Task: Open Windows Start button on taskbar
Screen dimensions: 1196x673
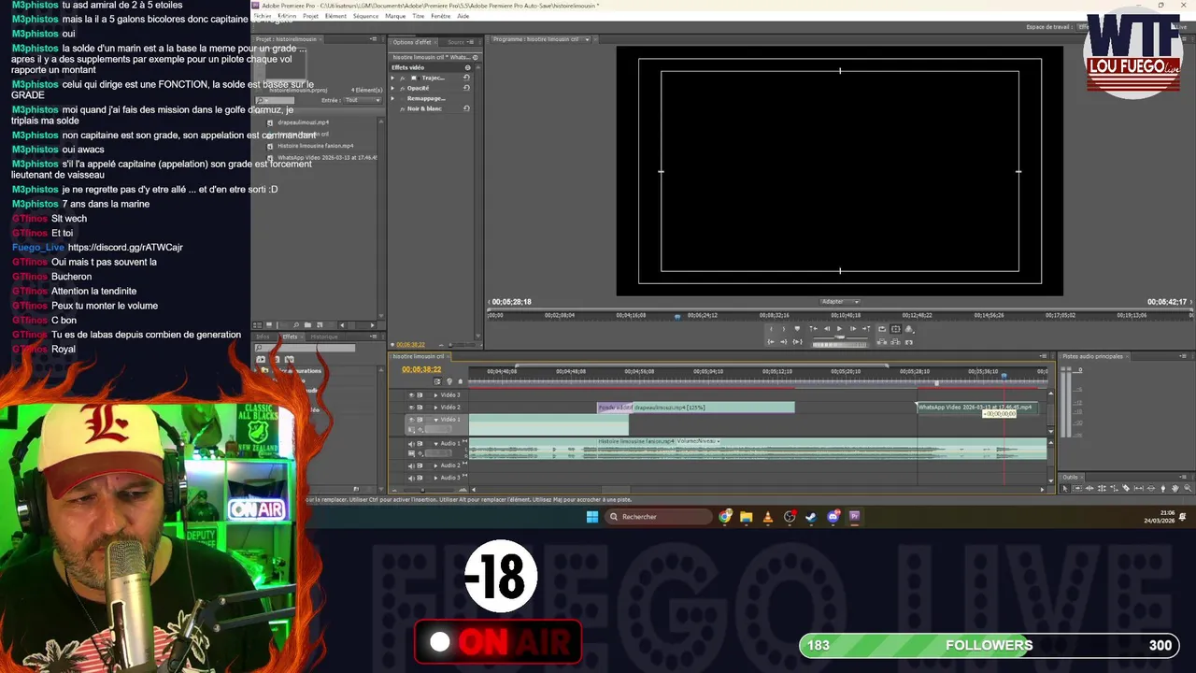Action: click(592, 517)
